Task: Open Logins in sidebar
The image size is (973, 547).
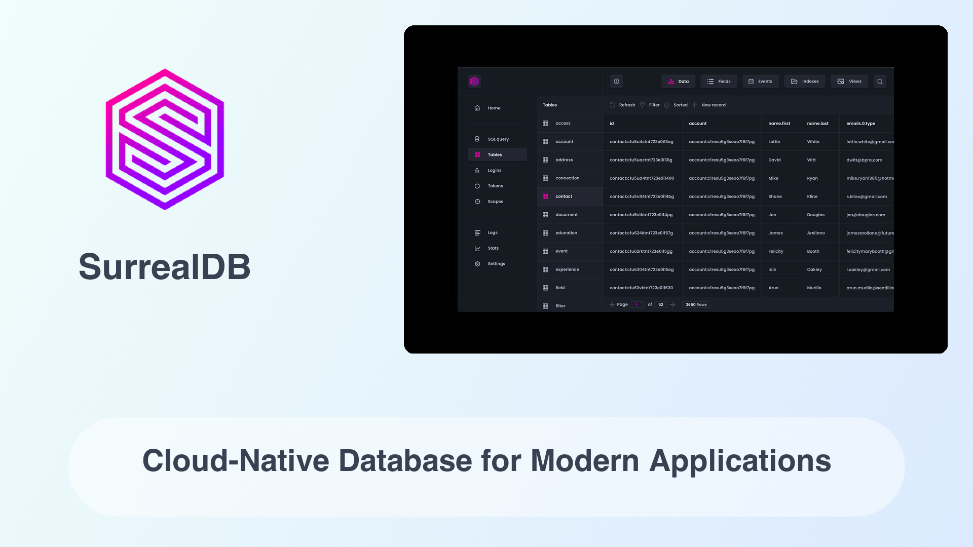Action: [497, 170]
